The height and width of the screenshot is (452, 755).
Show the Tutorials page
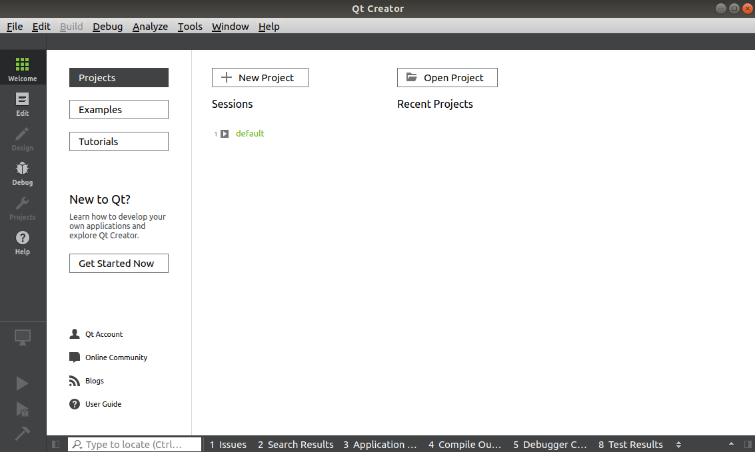point(119,141)
